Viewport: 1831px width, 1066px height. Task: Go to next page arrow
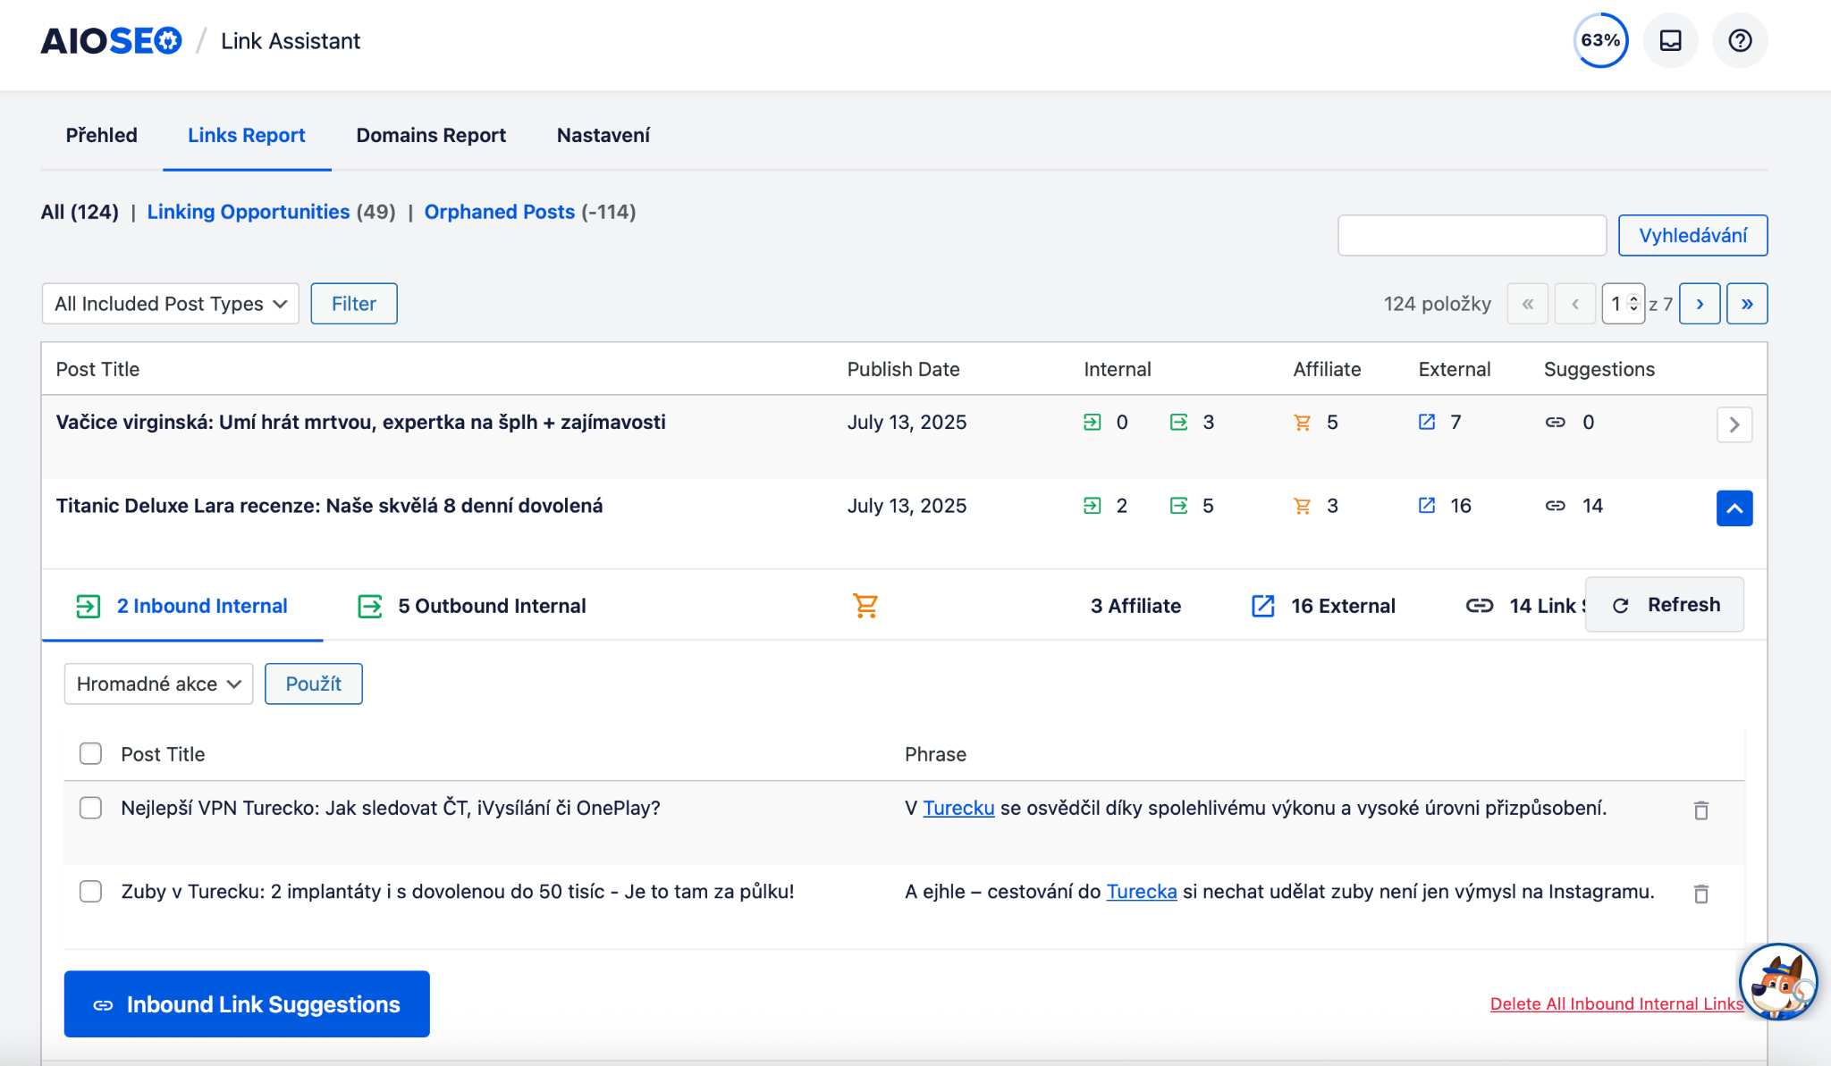1699,304
